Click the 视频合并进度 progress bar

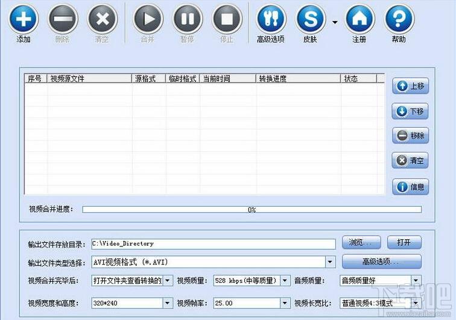(252, 210)
